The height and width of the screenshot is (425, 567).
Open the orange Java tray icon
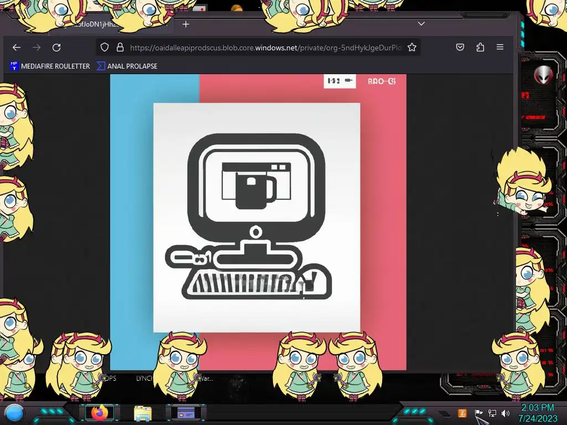pyautogui.click(x=462, y=413)
